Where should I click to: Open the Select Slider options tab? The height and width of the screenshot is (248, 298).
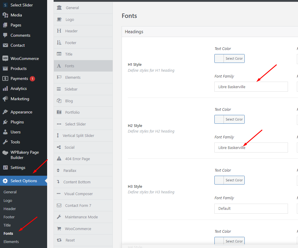click(x=83, y=124)
